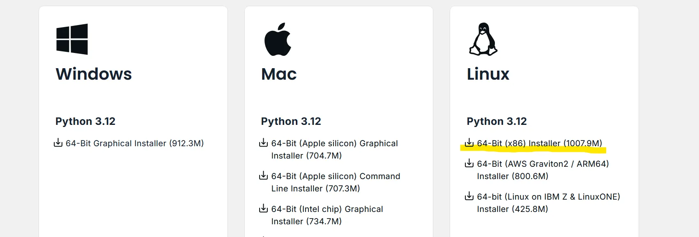The height and width of the screenshot is (237, 699).
Task: Click download icon beside IBM Z LinuxONE Installer
Action: coord(469,196)
